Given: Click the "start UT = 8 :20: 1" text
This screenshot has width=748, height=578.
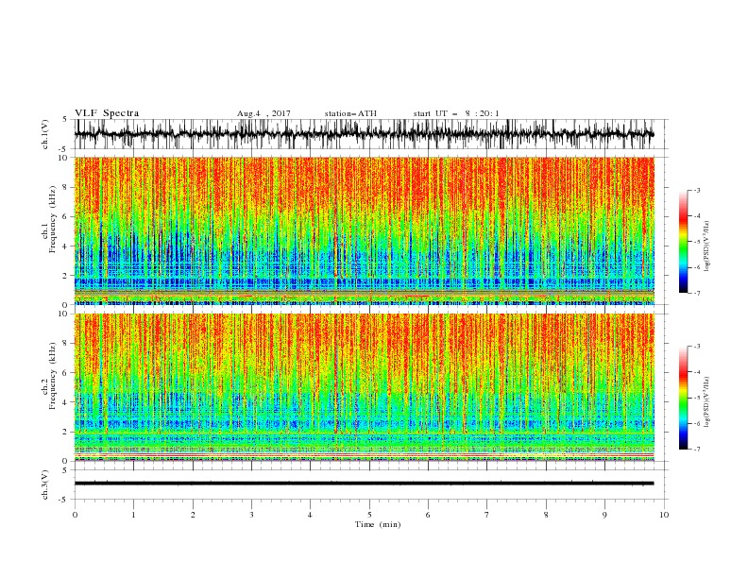Looking at the screenshot, I should point(456,113).
